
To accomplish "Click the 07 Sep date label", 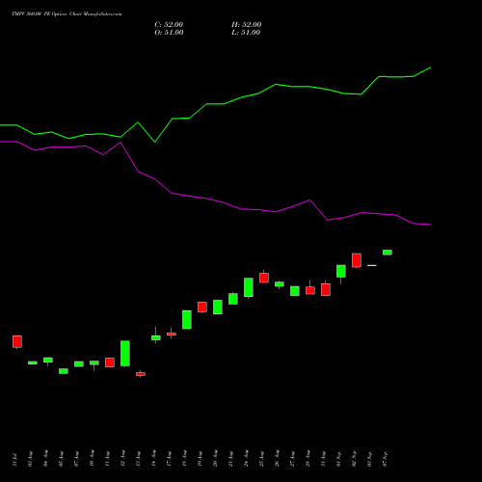I will 385,459.
